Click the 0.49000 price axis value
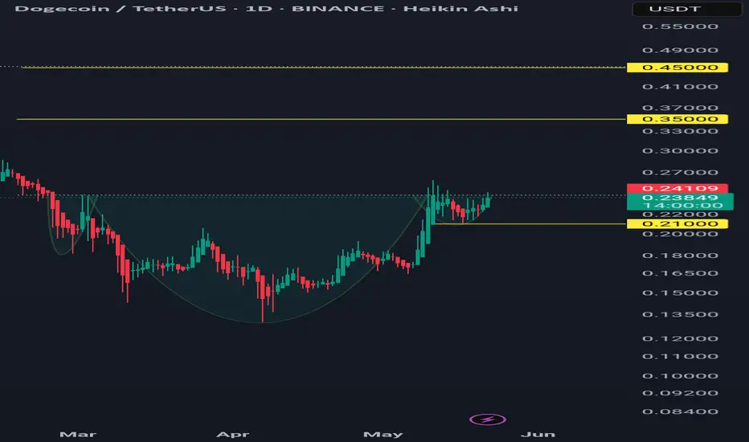 click(x=680, y=50)
